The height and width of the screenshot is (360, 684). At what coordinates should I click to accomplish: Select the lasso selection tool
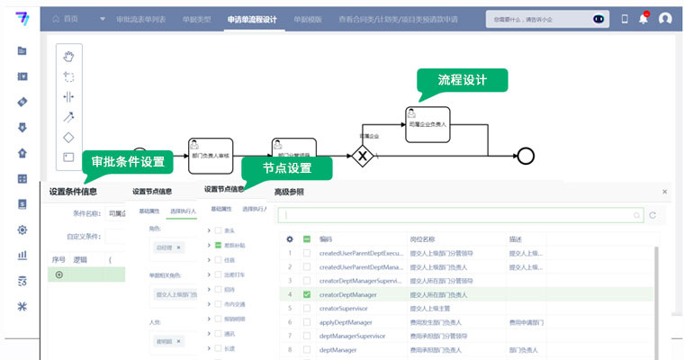[x=68, y=76]
